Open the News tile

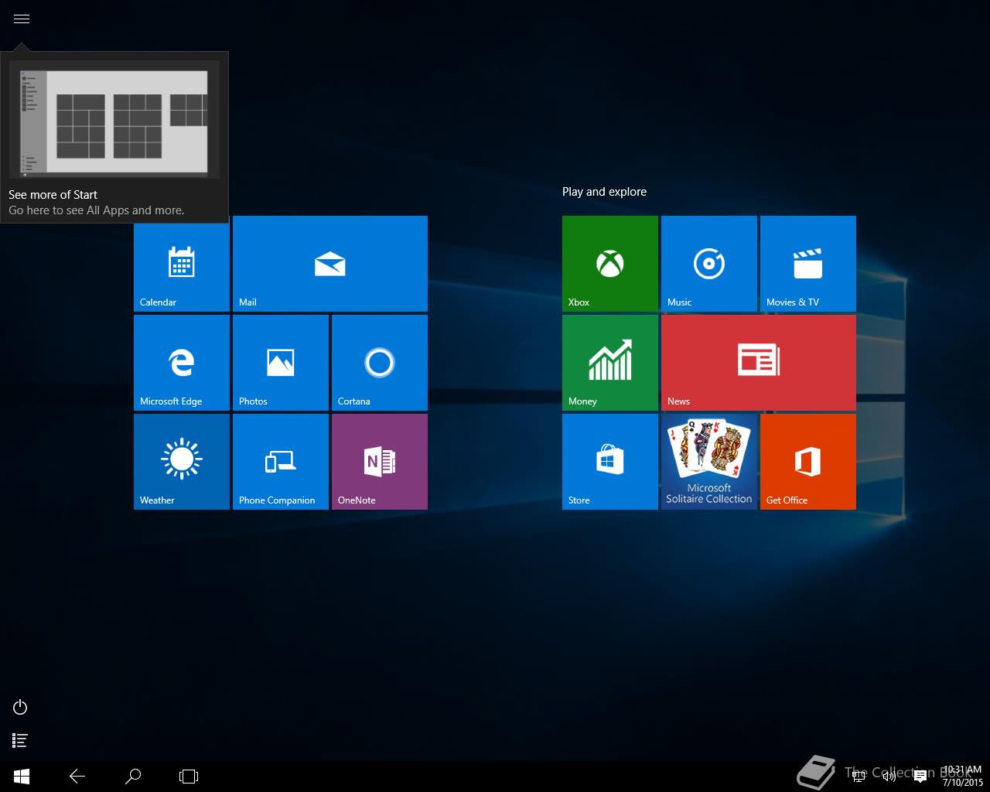759,363
